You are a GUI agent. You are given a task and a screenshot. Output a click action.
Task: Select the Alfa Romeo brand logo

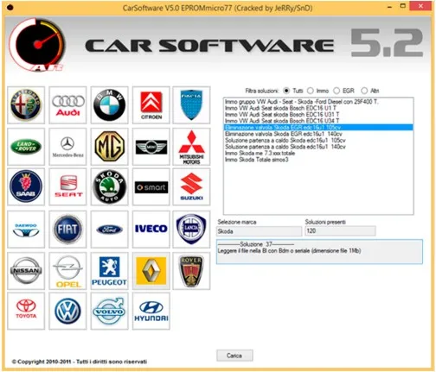[x=26, y=105]
